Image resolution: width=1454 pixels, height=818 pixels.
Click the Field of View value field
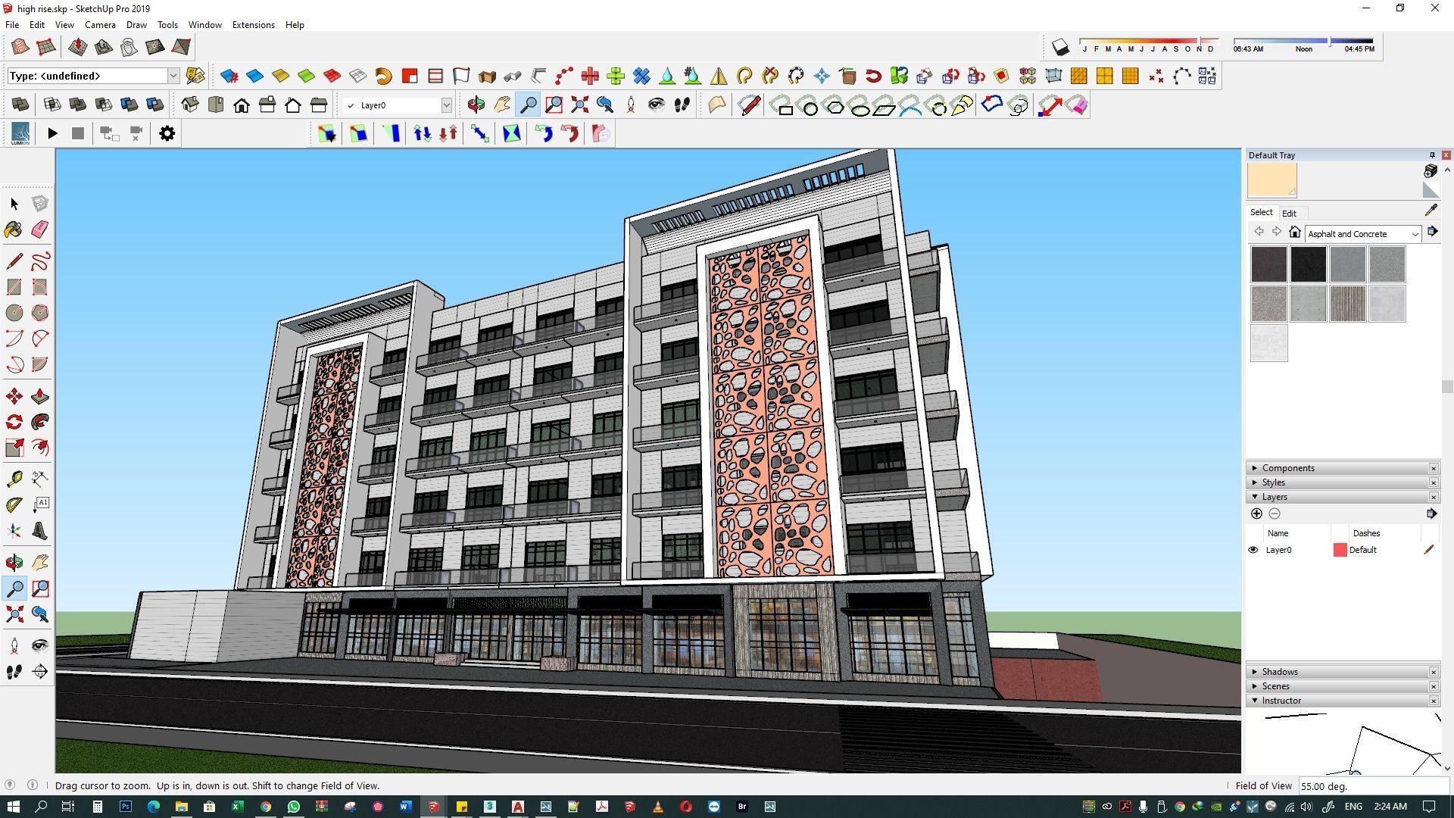point(1374,786)
